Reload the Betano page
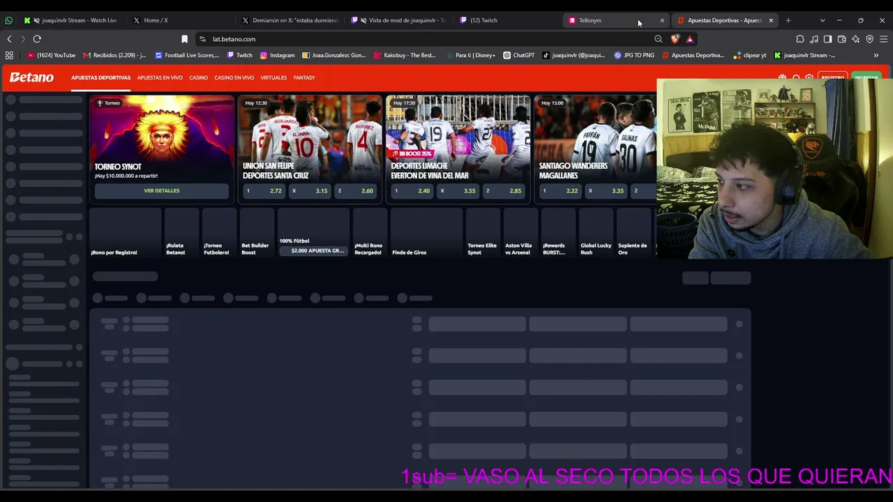 37,39
